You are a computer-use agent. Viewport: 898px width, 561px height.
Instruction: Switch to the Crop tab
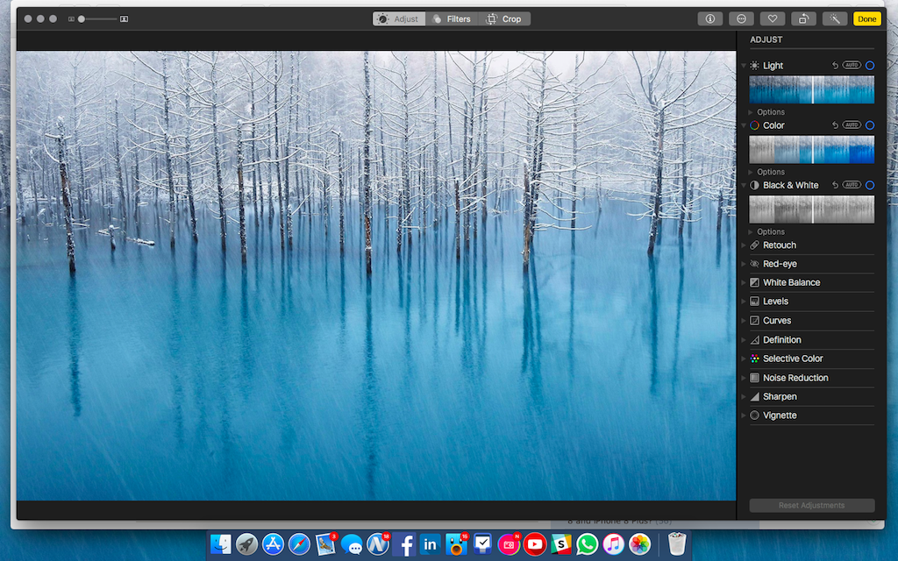coord(504,18)
